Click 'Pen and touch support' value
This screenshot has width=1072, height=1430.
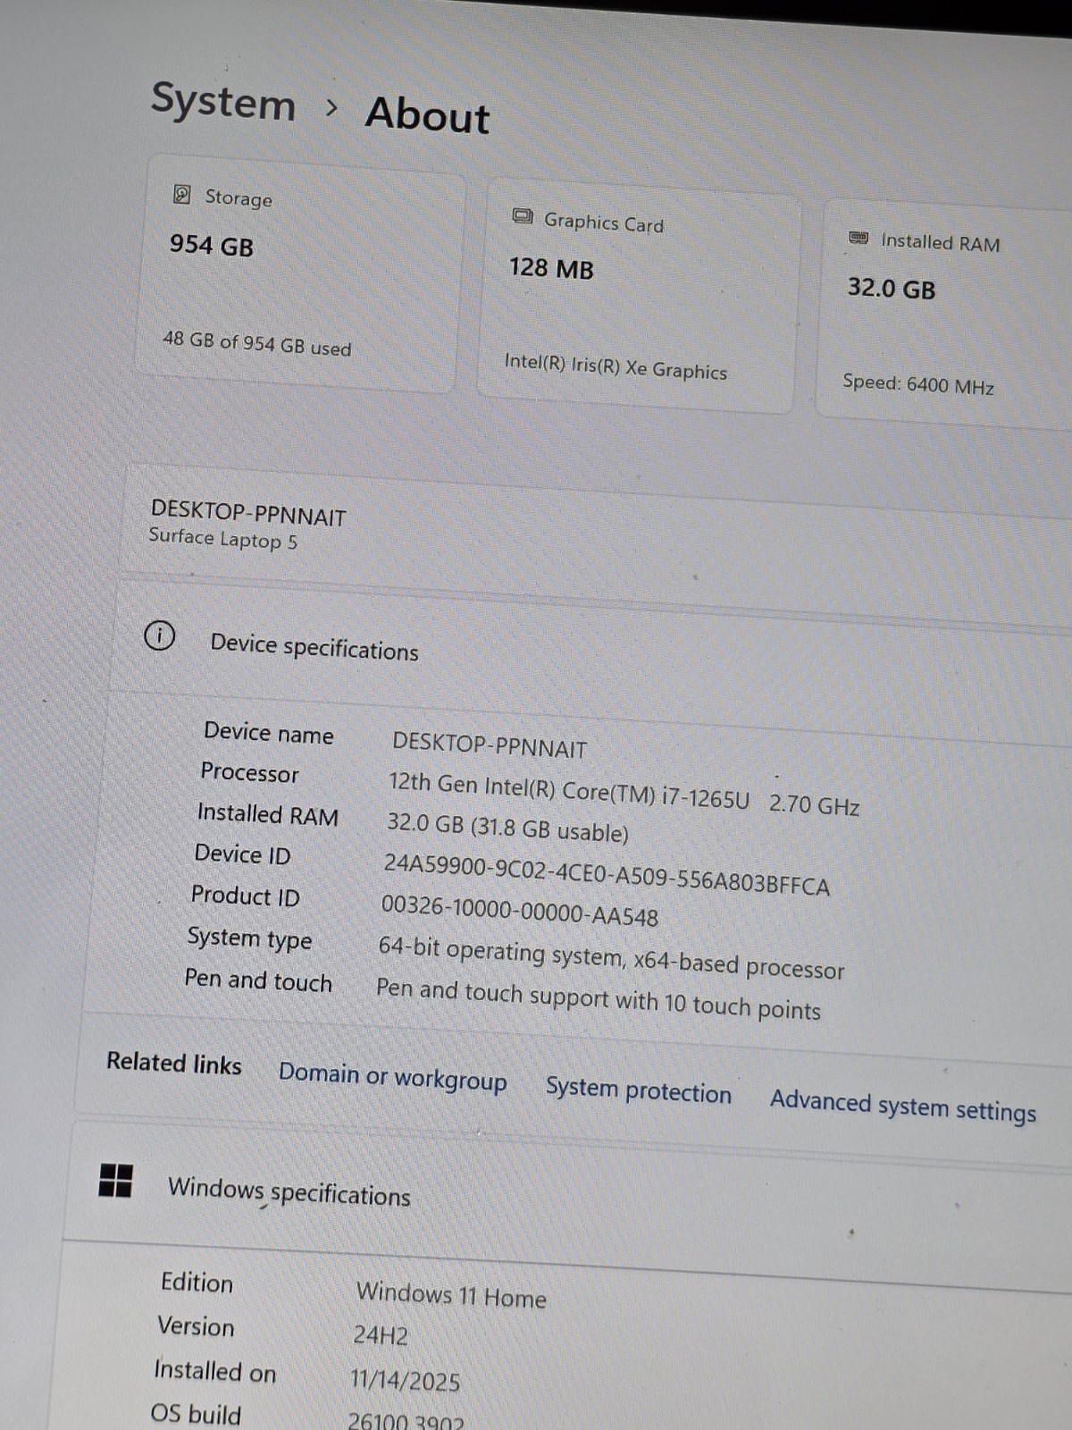[x=599, y=999]
